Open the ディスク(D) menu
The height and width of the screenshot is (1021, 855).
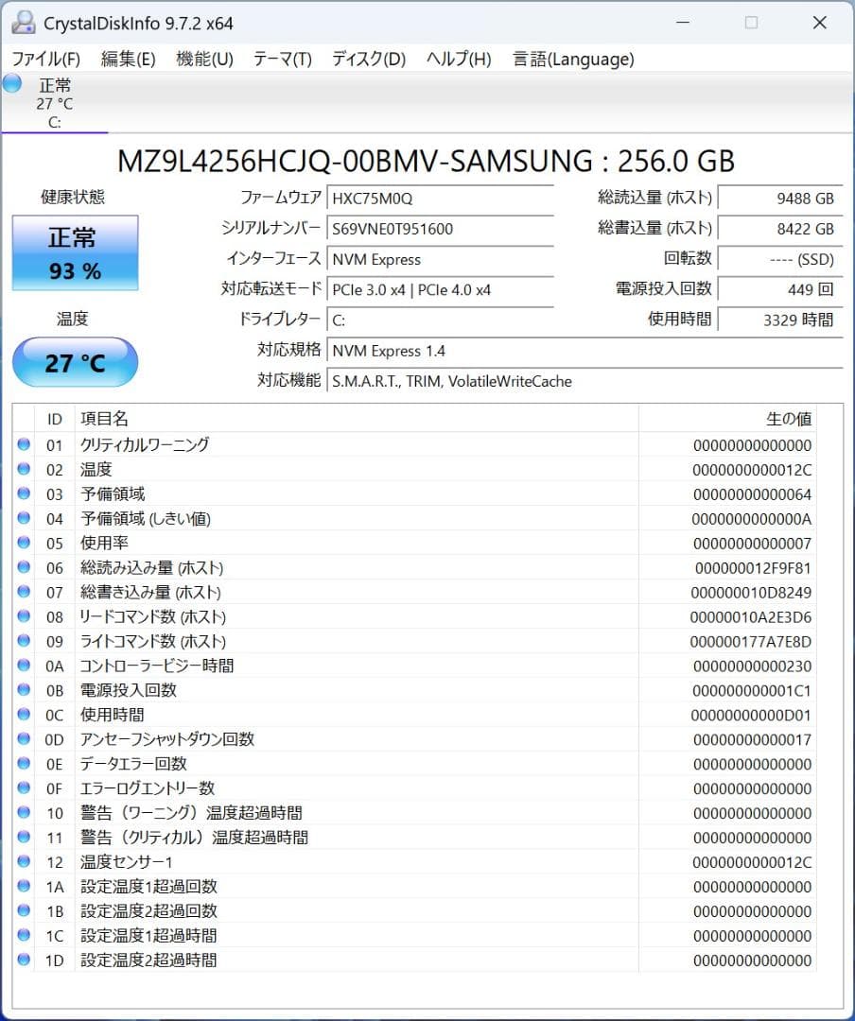coord(367,59)
